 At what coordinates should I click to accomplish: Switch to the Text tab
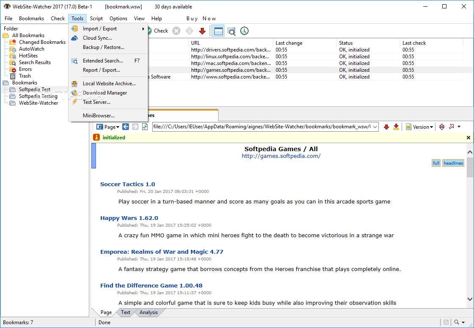126,313
